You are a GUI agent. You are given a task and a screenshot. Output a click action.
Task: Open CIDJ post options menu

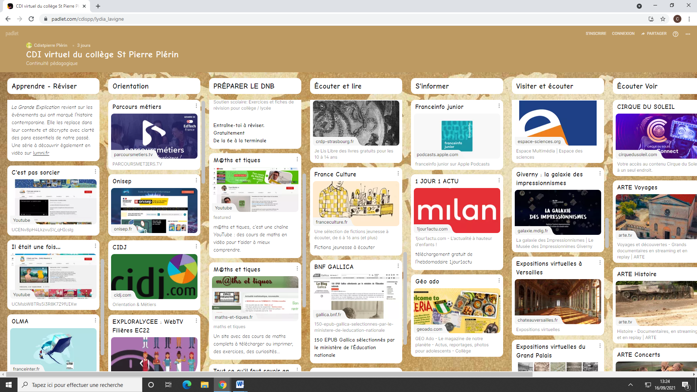point(196,246)
